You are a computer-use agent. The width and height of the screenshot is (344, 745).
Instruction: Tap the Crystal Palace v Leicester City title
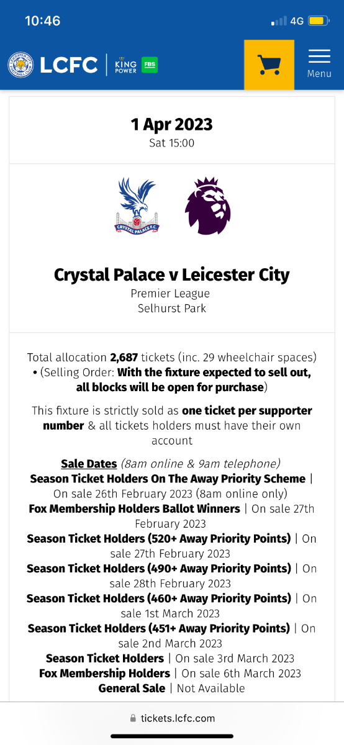tap(172, 274)
